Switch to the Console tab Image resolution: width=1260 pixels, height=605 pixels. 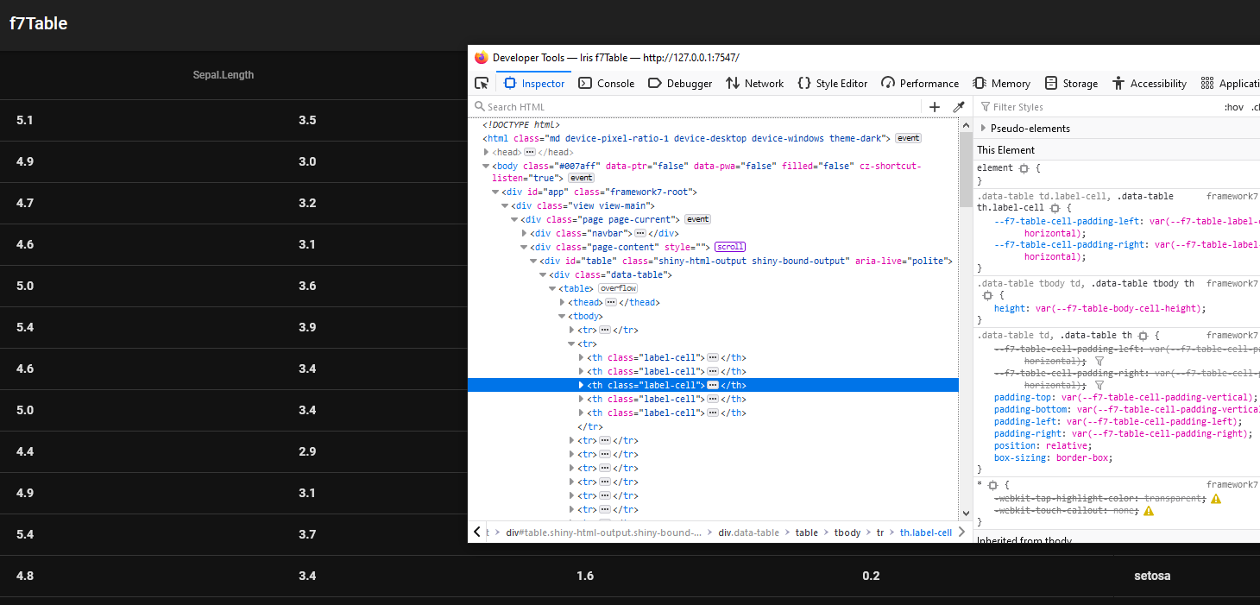pos(607,83)
